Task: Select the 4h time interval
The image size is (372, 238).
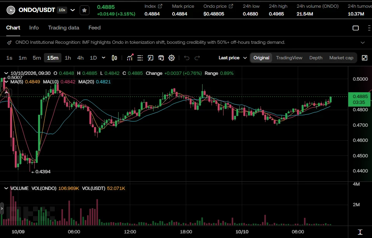Action: click(x=80, y=58)
